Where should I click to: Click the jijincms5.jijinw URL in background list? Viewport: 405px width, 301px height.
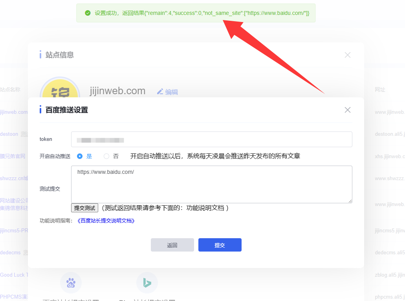390,230
